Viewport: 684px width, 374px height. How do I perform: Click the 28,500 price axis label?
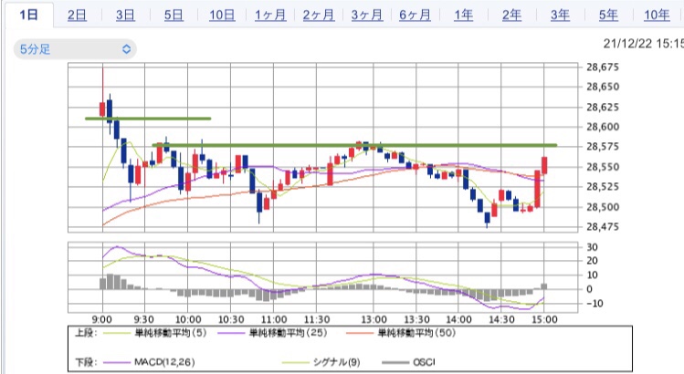pos(603,207)
